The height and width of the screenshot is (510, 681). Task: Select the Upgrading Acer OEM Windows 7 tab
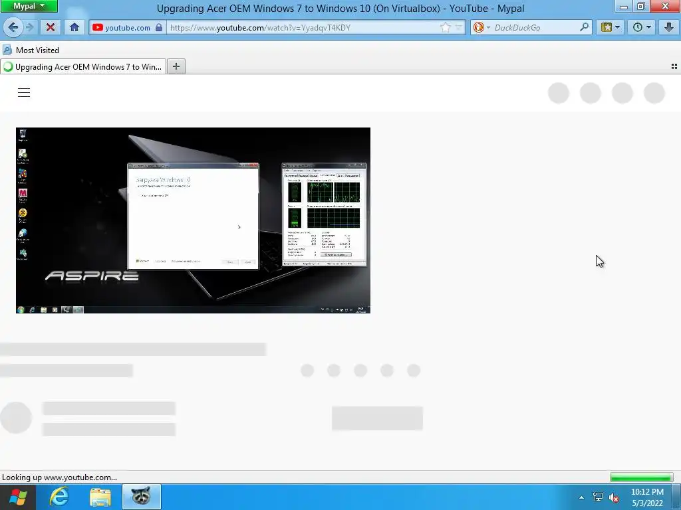pyautogui.click(x=83, y=67)
